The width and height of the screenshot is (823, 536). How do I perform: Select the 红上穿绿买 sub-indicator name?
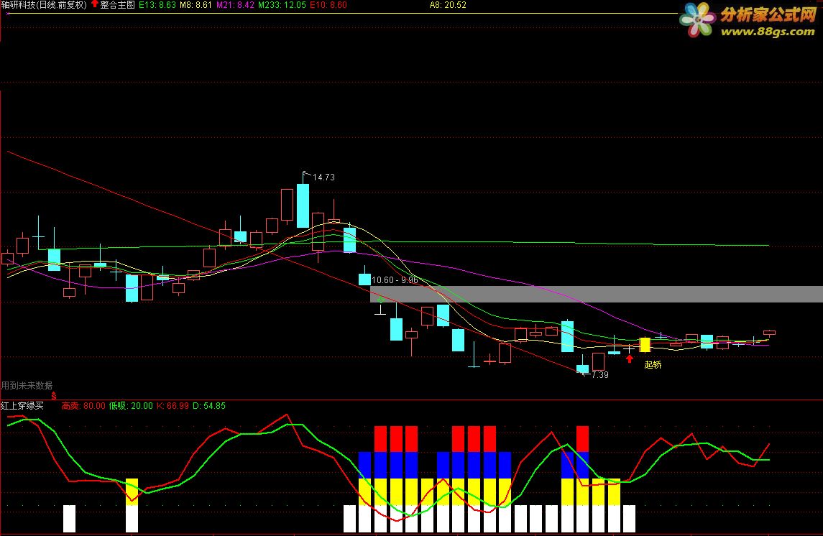coord(22,405)
